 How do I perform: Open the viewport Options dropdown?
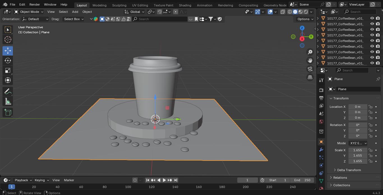tap(305, 19)
